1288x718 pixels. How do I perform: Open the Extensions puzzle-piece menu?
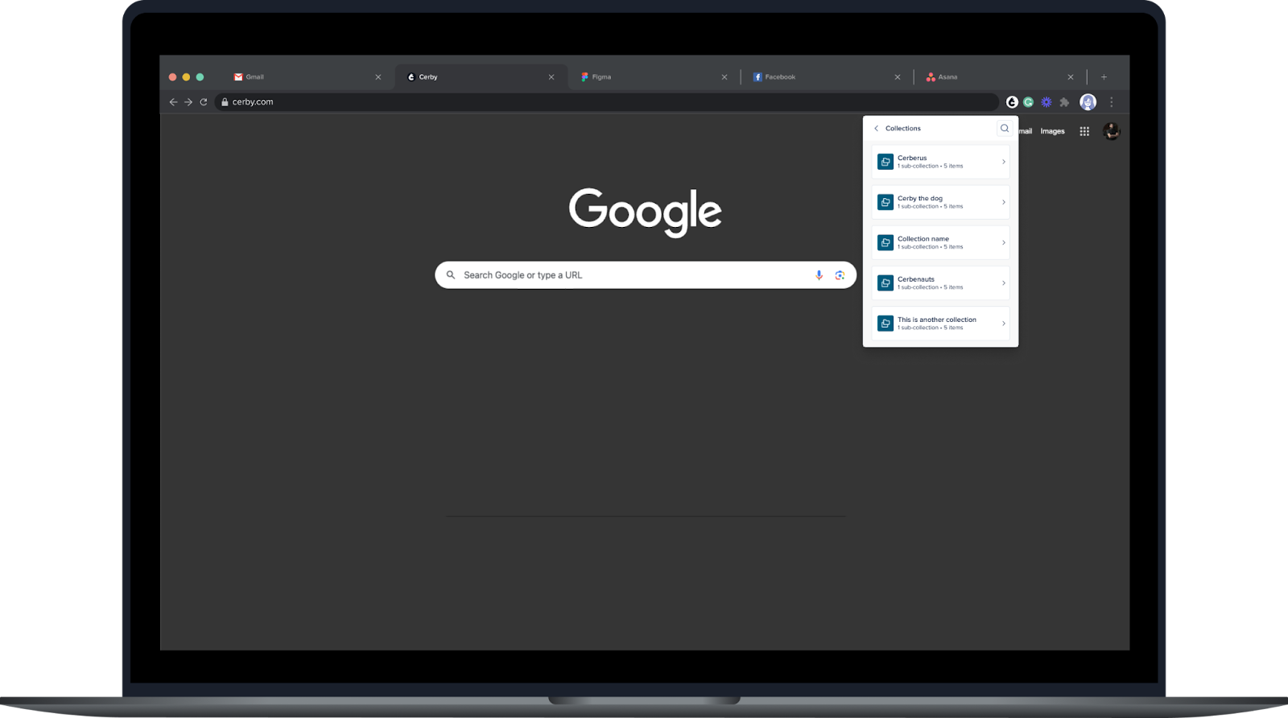pos(1064,102)
